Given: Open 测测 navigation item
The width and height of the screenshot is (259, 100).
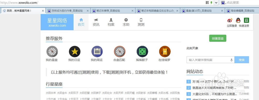Looking at the screenshot, I should (141, 22).
